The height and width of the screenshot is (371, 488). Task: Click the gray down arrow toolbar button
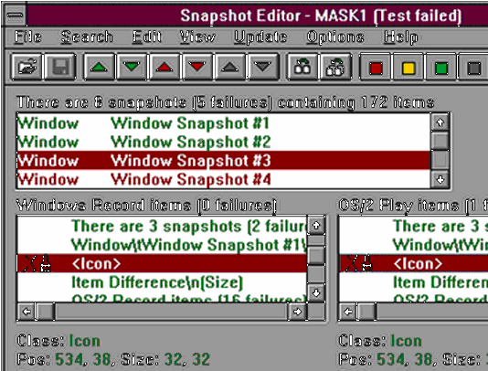coord(262,68)
